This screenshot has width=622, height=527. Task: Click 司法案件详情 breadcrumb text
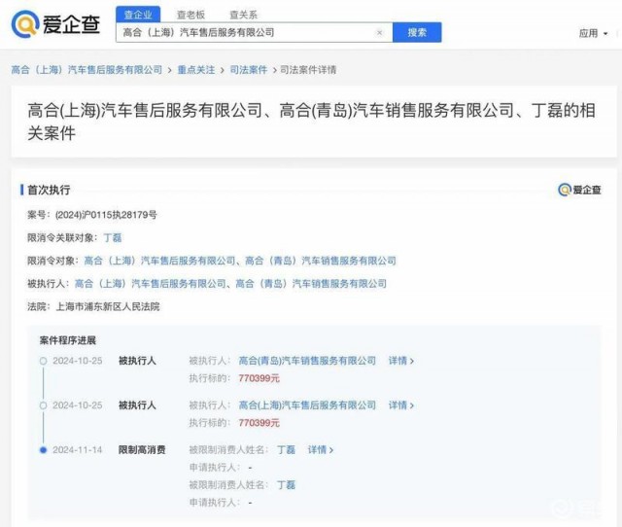pyautogui.click(x=308, y=70)
